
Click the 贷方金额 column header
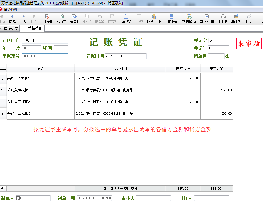[216, 68]
